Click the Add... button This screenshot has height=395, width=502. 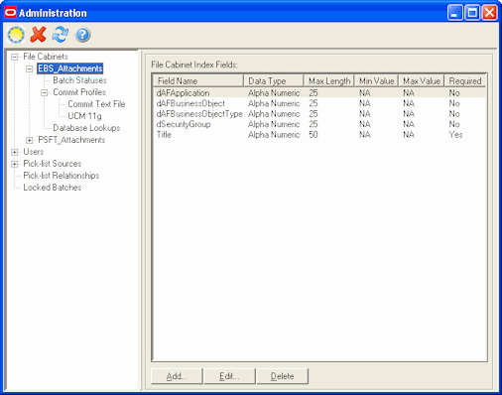click(177, 376)
